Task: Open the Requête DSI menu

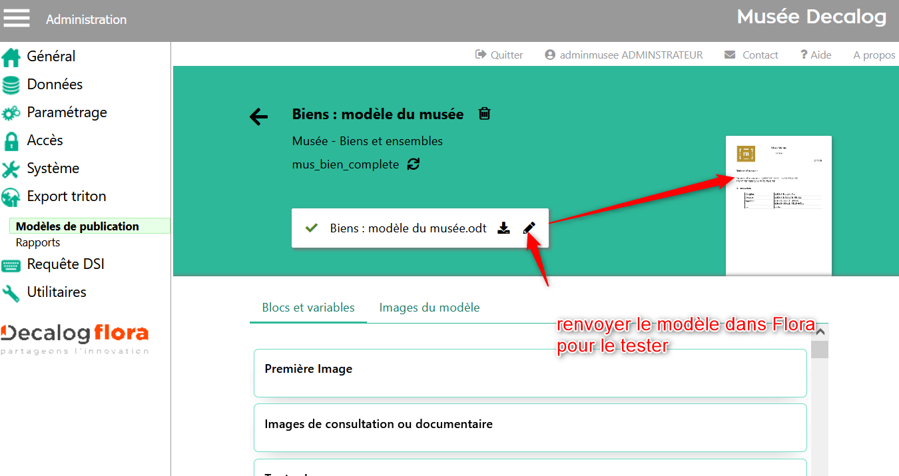Action: click(65, 264)
